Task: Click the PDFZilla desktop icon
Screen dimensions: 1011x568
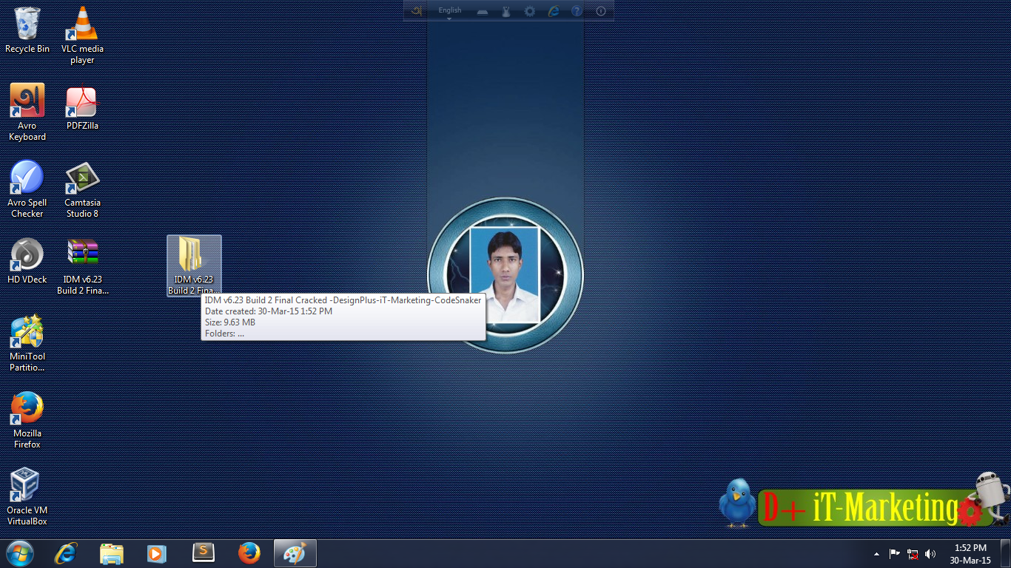Action: pos(82,107)
